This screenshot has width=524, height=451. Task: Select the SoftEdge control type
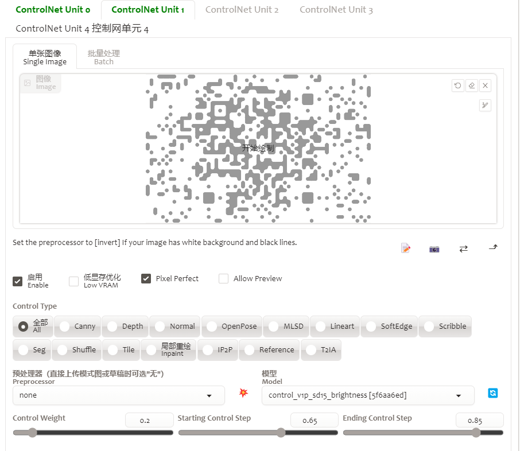coord(389,326)
